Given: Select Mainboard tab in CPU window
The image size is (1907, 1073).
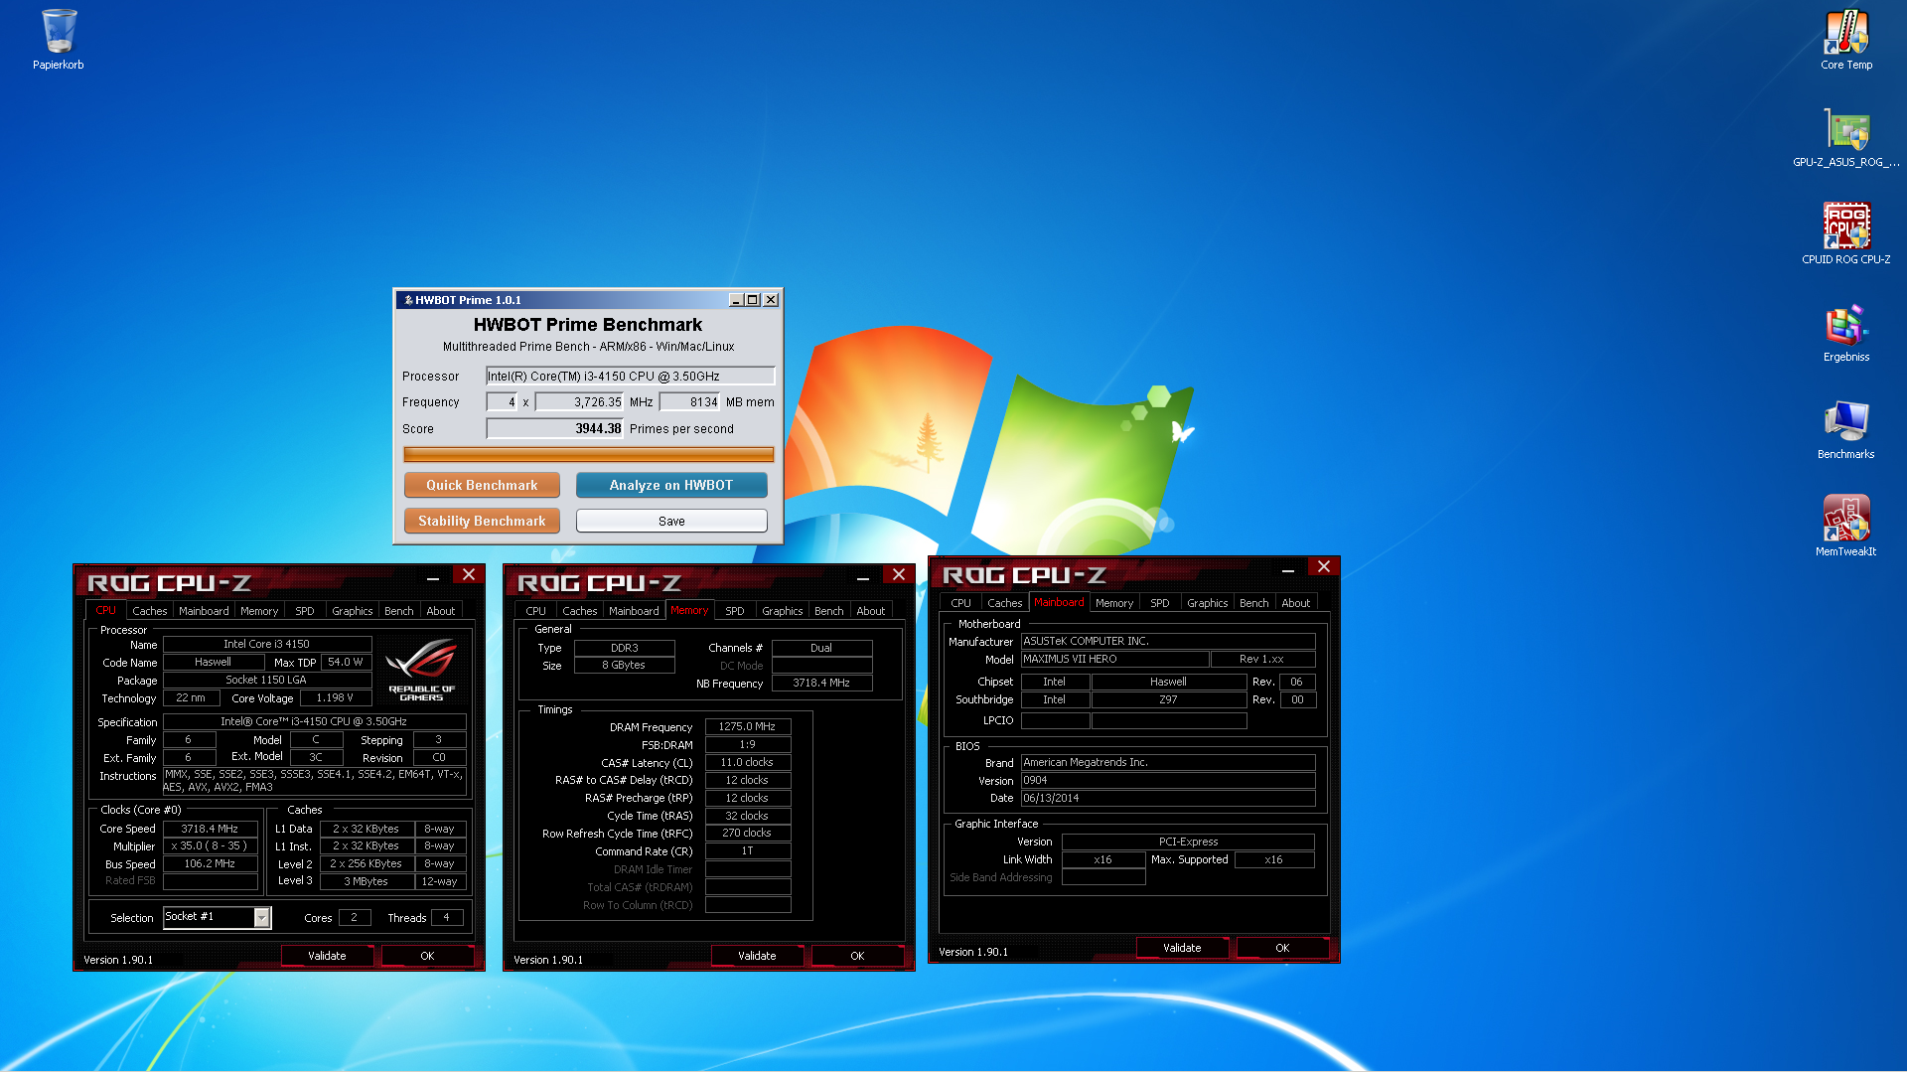Looking at the screenshot, I should click(204, 611).
